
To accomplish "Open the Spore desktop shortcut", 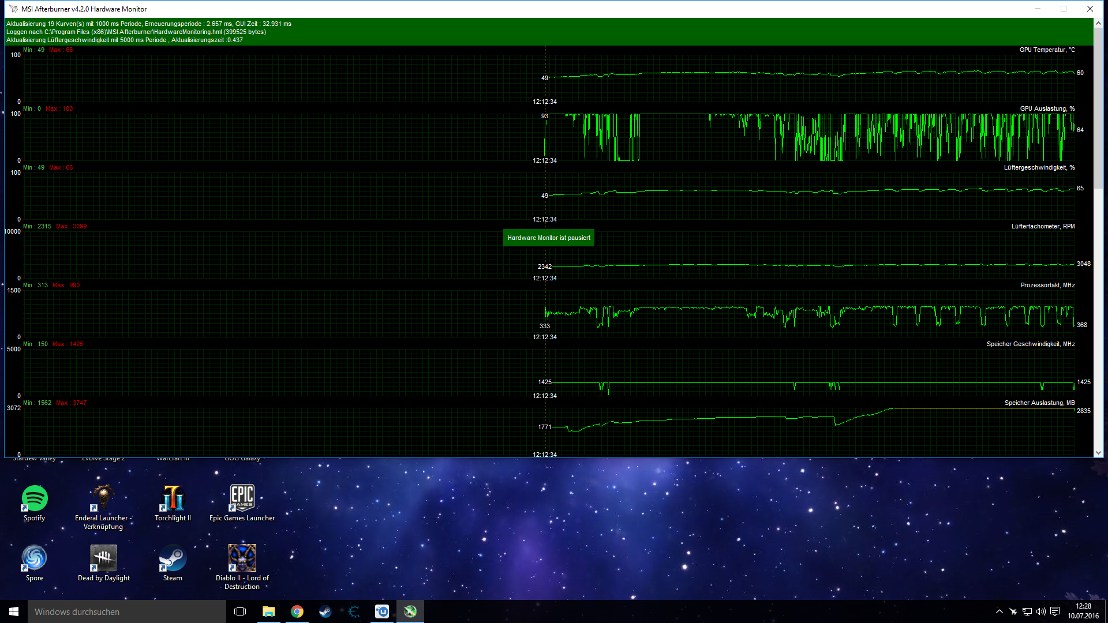I will click(35, 558).
